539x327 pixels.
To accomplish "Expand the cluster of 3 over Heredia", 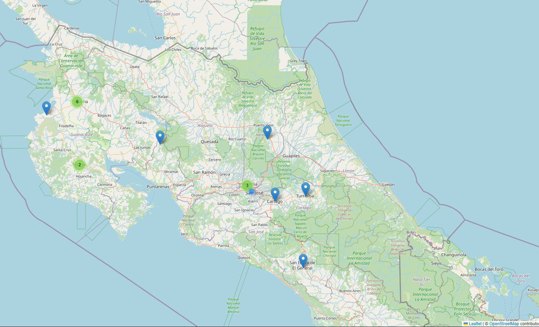I will [x=247, y=185].
